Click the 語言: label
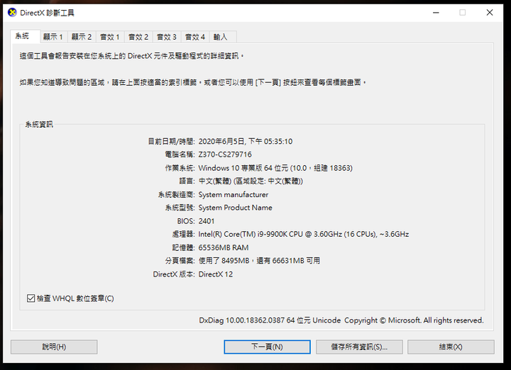This screenshot has width=511, height=370. coord(187,181)
